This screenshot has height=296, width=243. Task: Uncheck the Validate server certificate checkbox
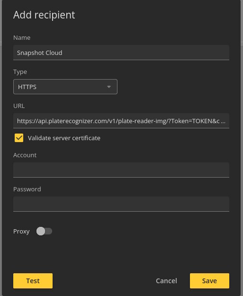(19, 138)
